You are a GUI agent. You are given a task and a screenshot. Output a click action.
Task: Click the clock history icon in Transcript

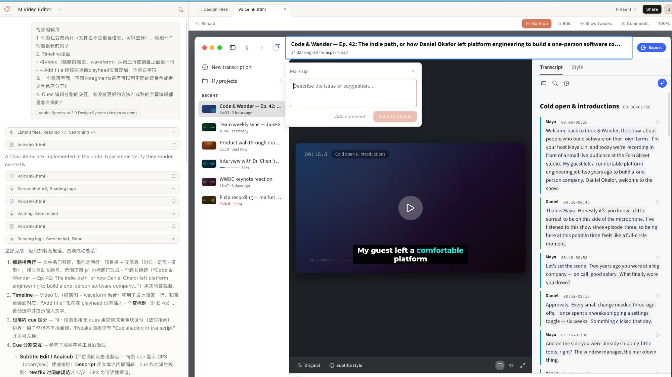pos(566,83)
